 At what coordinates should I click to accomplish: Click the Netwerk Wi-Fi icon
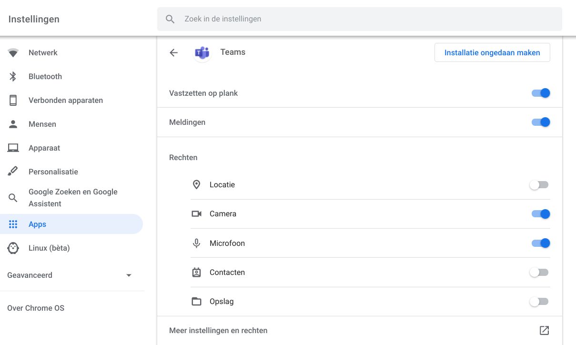(x=13, y=52)
